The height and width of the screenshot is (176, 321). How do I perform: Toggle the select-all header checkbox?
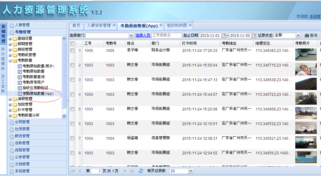click(x=72, y=43)
